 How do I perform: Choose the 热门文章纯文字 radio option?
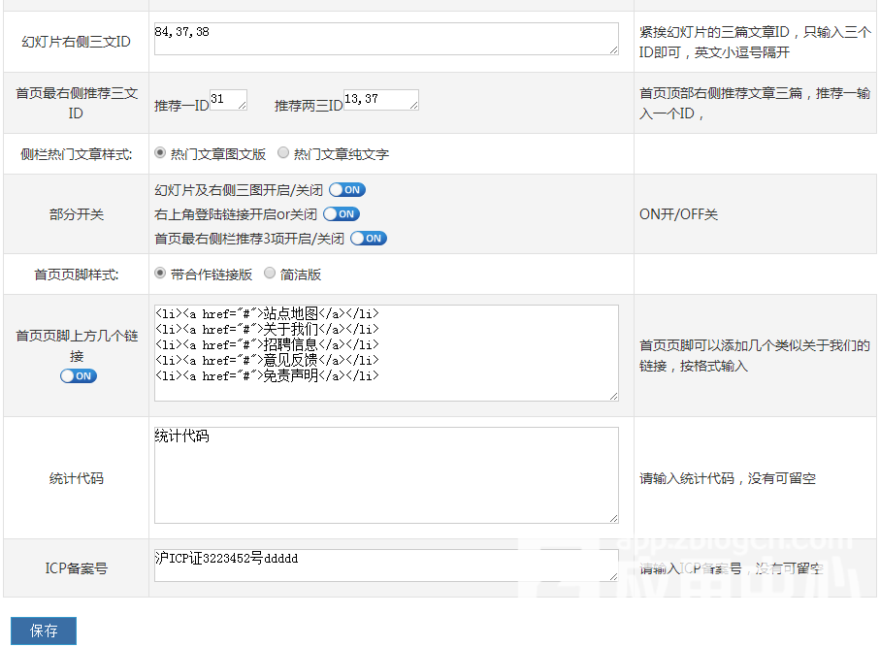283,153
